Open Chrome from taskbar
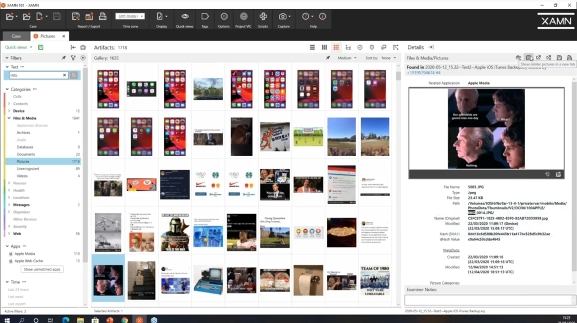 click(125, 320)
